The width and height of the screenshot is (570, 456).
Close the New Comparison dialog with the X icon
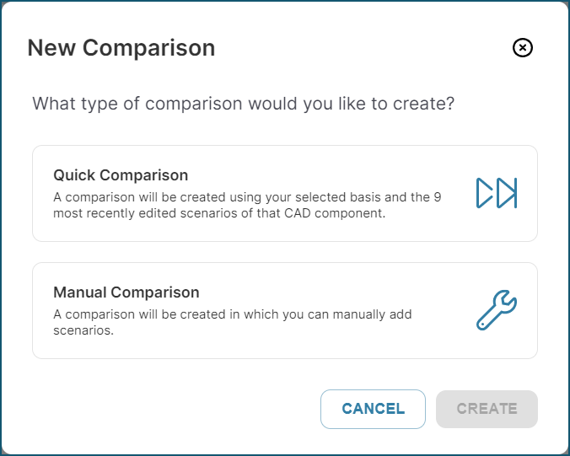click(x=523, y=47)
